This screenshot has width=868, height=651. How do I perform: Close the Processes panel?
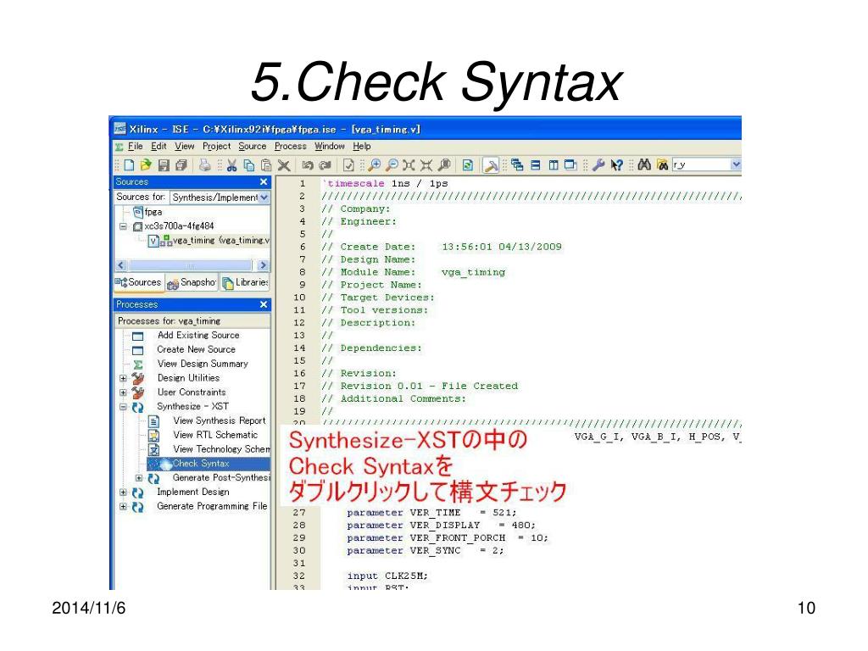pos(264,304)
